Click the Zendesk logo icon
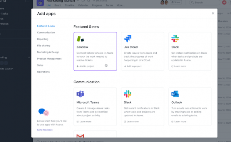Viewport: 231px width, 142px height. (x=80, y=39)
